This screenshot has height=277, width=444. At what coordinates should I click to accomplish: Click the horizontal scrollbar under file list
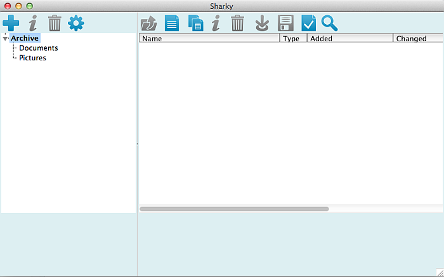[234, 208]
